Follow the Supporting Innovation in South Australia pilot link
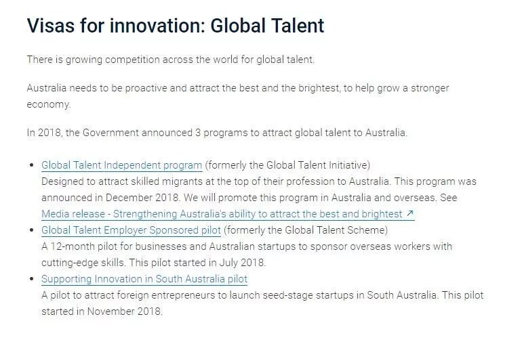 tap(144, 279)
